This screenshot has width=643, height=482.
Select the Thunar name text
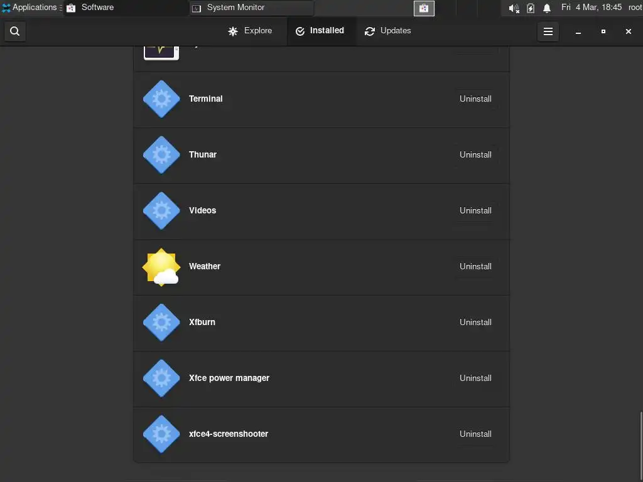[203, 154]
